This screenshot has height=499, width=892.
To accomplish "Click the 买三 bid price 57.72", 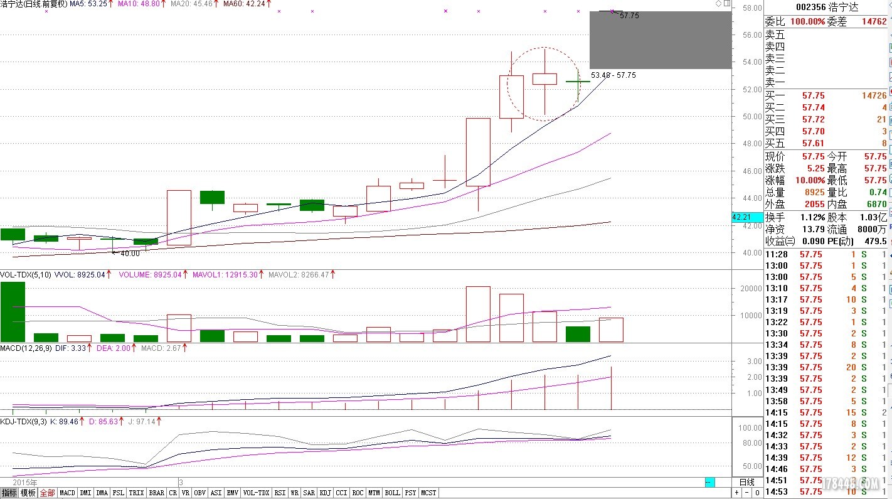I will [814, 119].
